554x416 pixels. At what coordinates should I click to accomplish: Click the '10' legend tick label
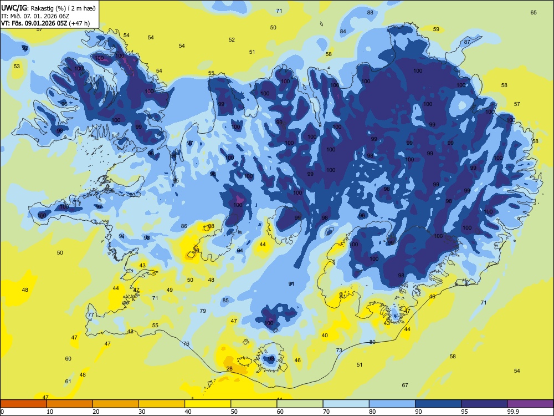click(x=50, y=412)
